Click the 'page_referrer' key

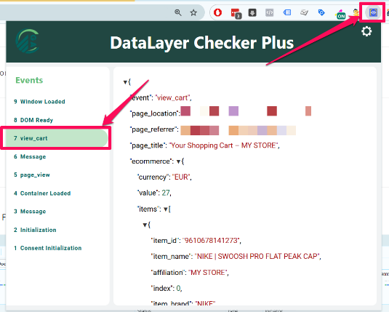[154, 129]
